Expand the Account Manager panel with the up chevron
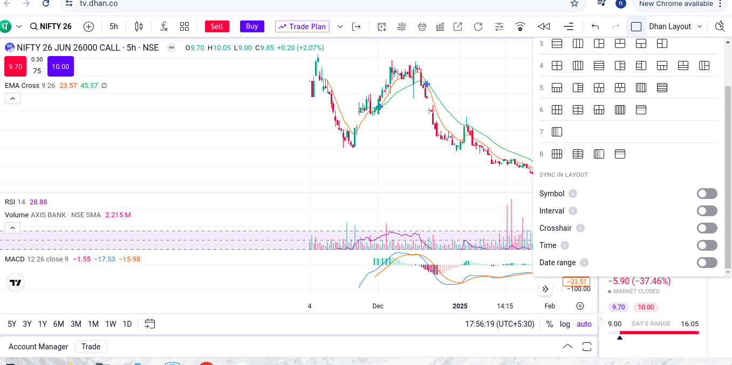Viewport: 732px width, 365px height. click(x=567, y=347)
